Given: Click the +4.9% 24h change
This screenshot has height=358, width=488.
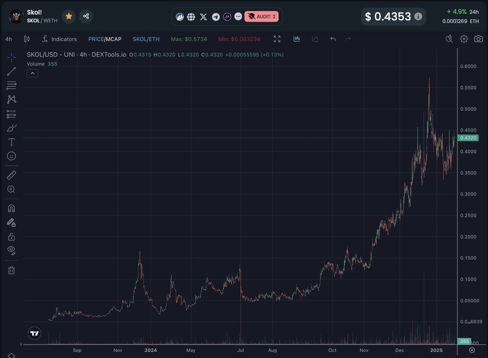Looking at the screenshot, I should pos(462,12).
